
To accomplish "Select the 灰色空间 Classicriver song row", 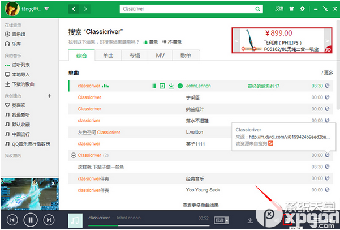I will tap(201, 132).
